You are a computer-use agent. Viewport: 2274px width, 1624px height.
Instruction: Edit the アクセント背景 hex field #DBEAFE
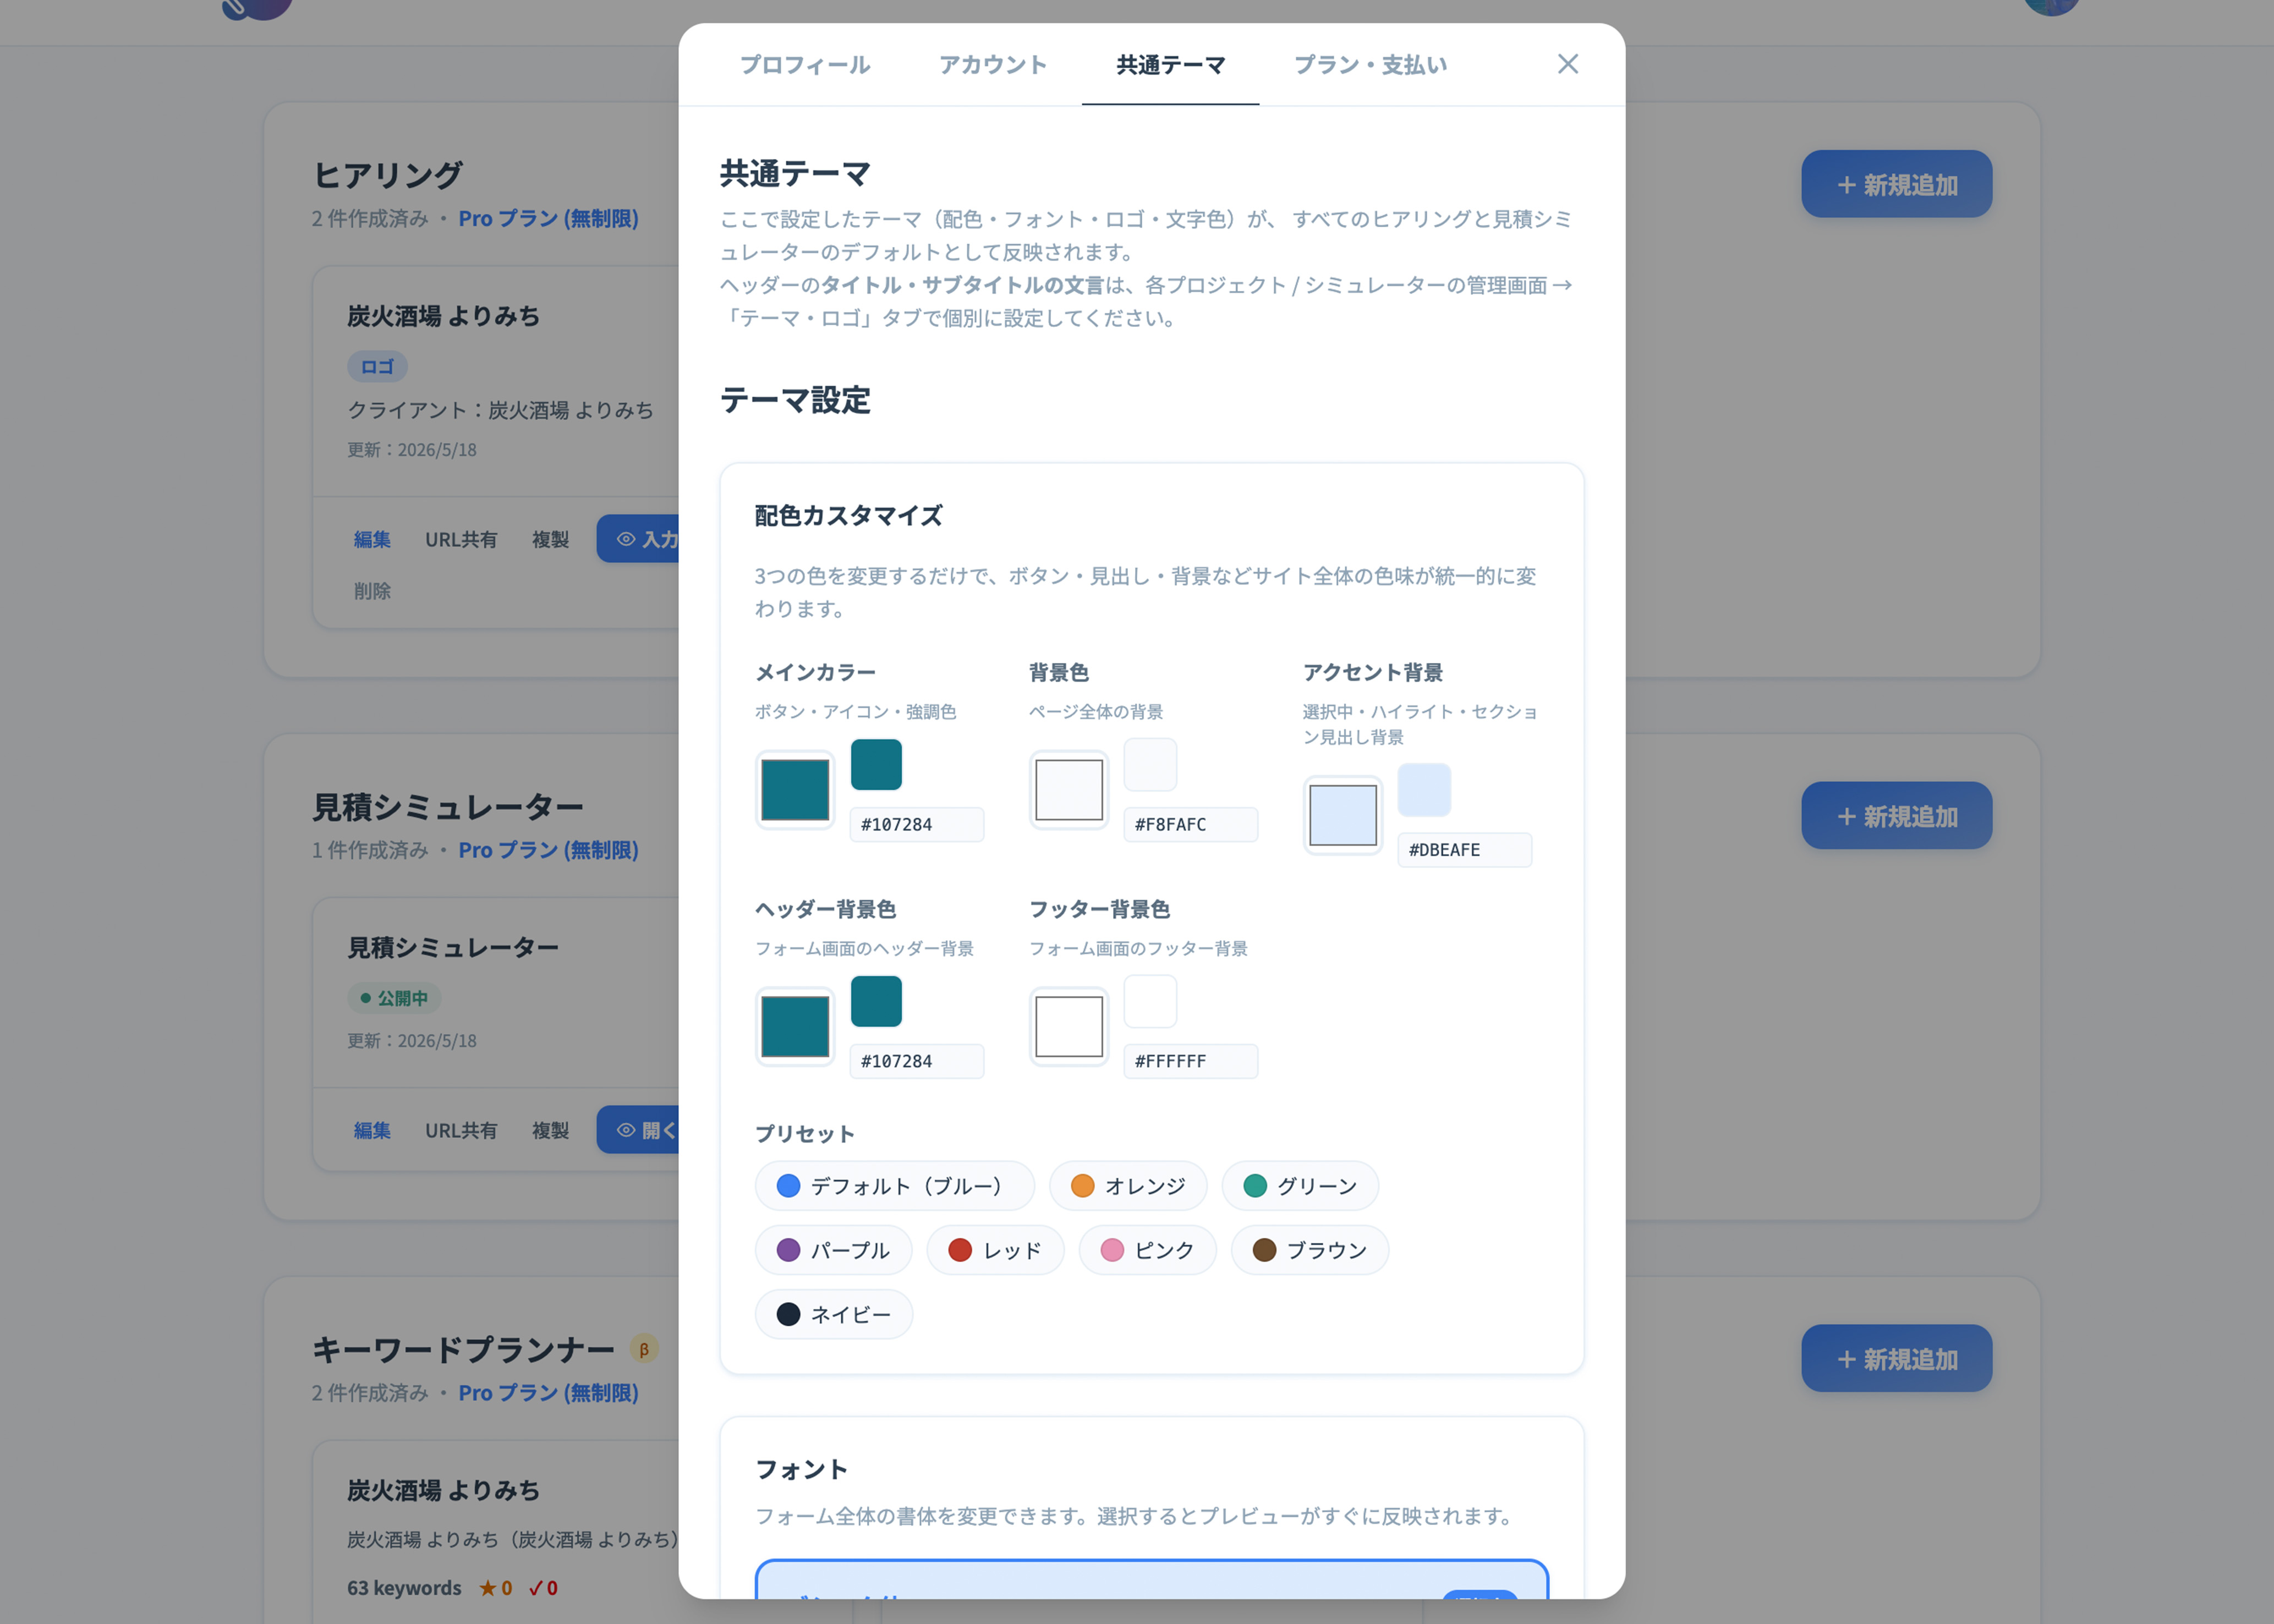click(x=1464, y=850)
